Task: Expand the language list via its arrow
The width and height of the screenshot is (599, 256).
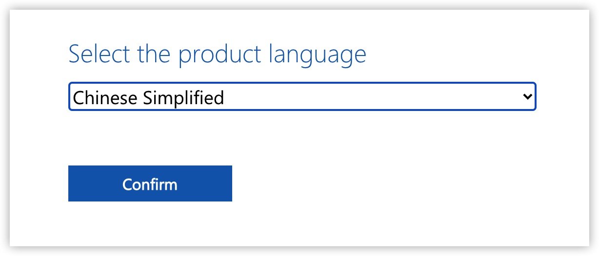Action: pyautogui.click(x=527, y=96)
